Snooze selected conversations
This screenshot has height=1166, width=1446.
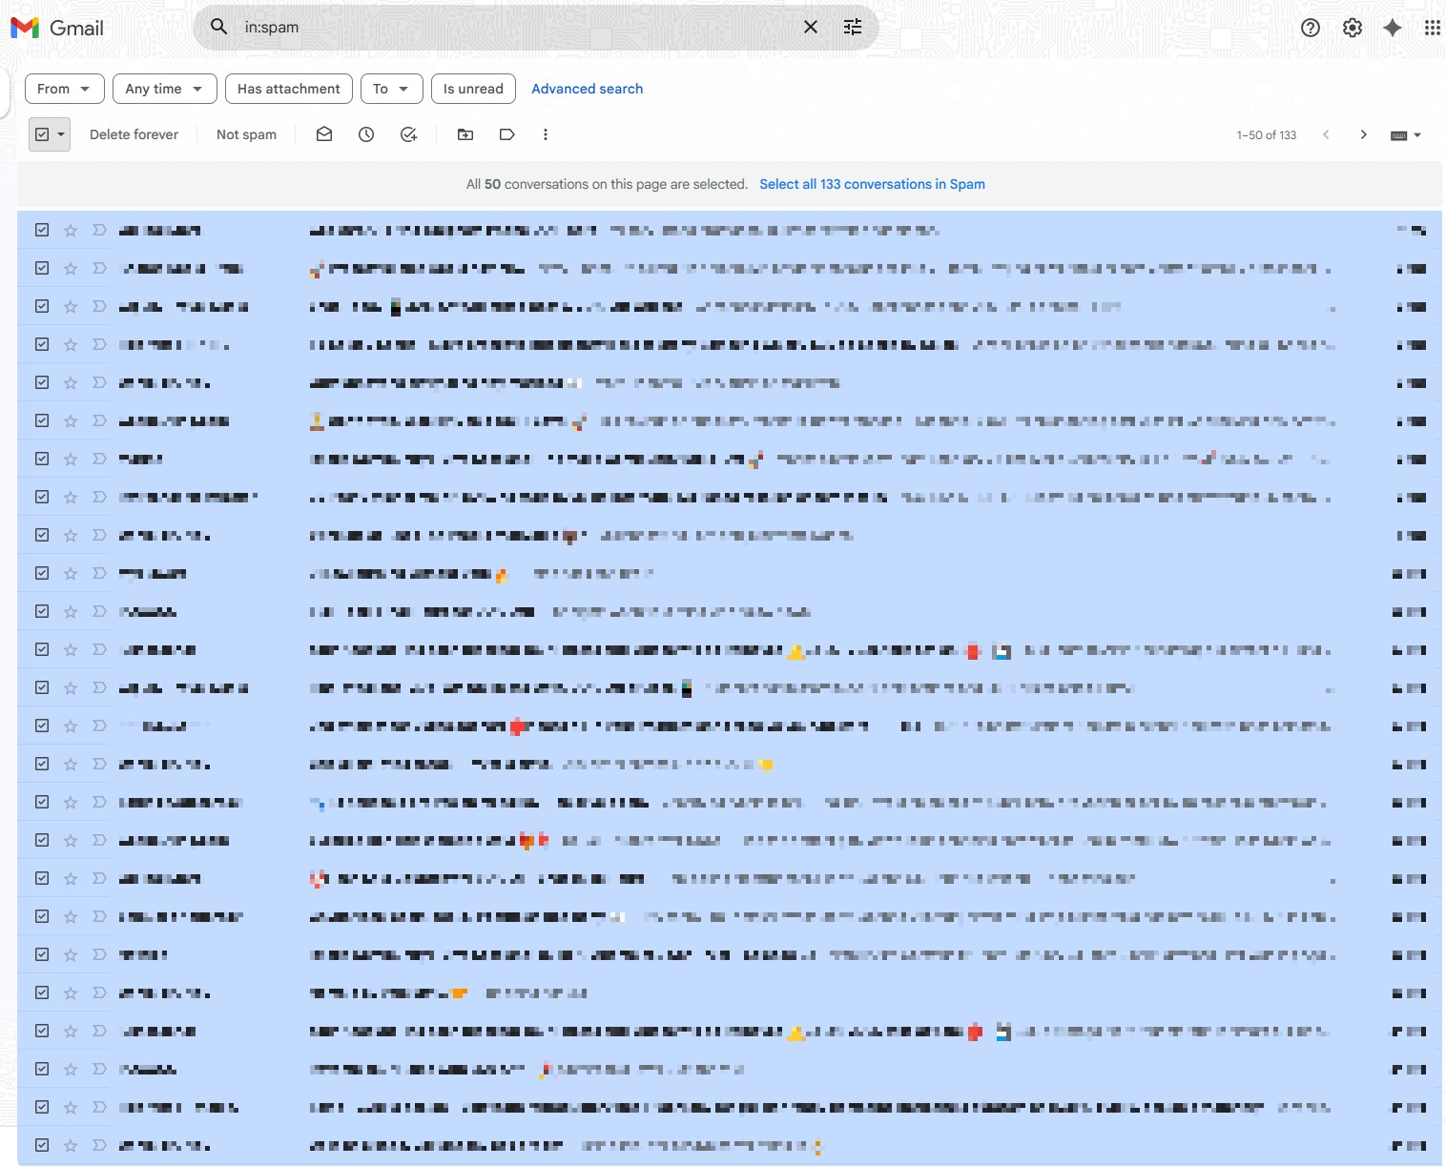pos(365,134)
